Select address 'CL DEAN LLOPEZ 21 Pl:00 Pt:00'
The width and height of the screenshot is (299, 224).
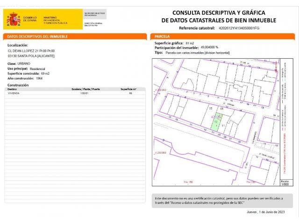point(31,51)
